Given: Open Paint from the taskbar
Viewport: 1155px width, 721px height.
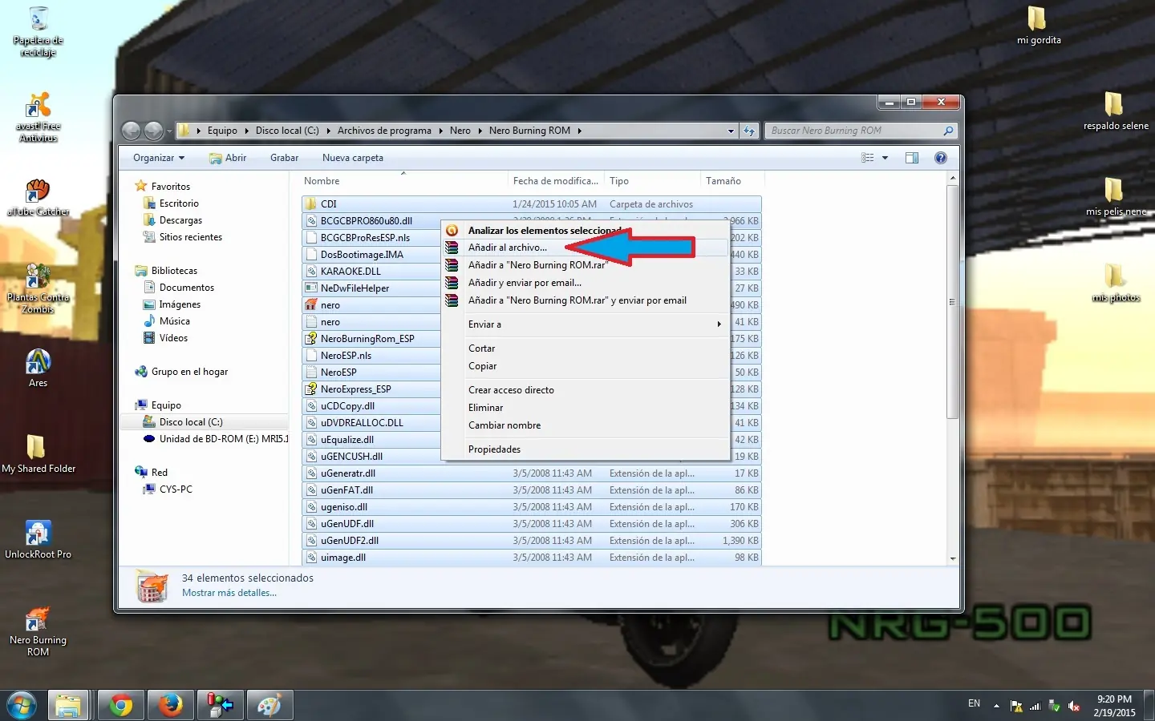Looking at the screenshot, I should coord(269,705).
